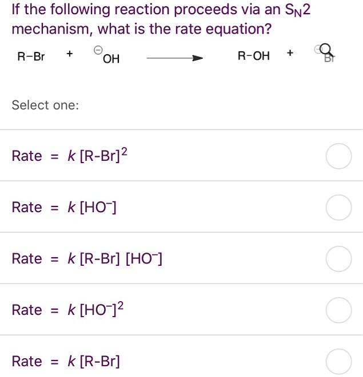The height and width of the screenshot is (377, 363).
Task: Click the R-OH product in the reaction
Action: pos(254,56)
